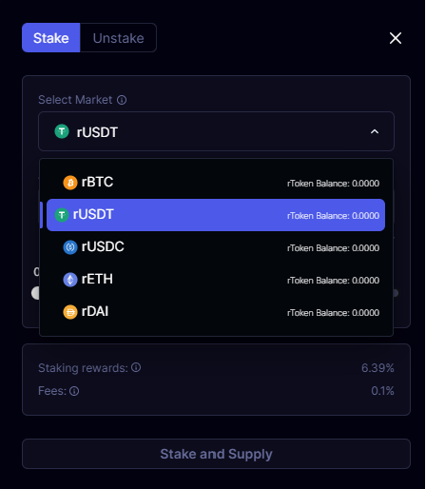
Task: Choose rUSDC from the market list
Action: pos(216,247)
